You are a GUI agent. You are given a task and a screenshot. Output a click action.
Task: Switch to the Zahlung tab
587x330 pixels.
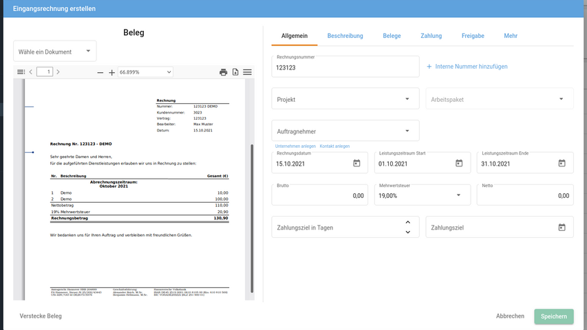point(431,36)
